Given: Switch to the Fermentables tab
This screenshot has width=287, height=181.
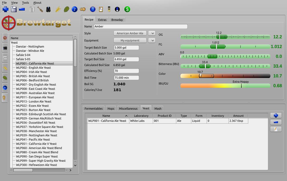Looking at the screenshot, I should [x=94, y=109].
